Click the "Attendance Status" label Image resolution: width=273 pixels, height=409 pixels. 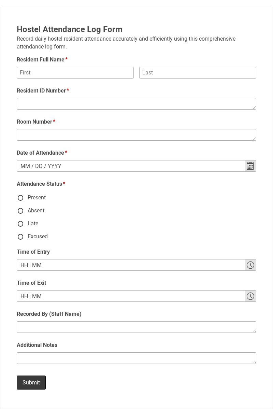(39, 184)
